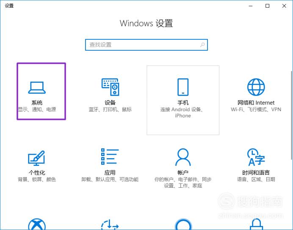Open the 时间和语言 clock icon
The image size is (293, 230).
coord(256,157)
